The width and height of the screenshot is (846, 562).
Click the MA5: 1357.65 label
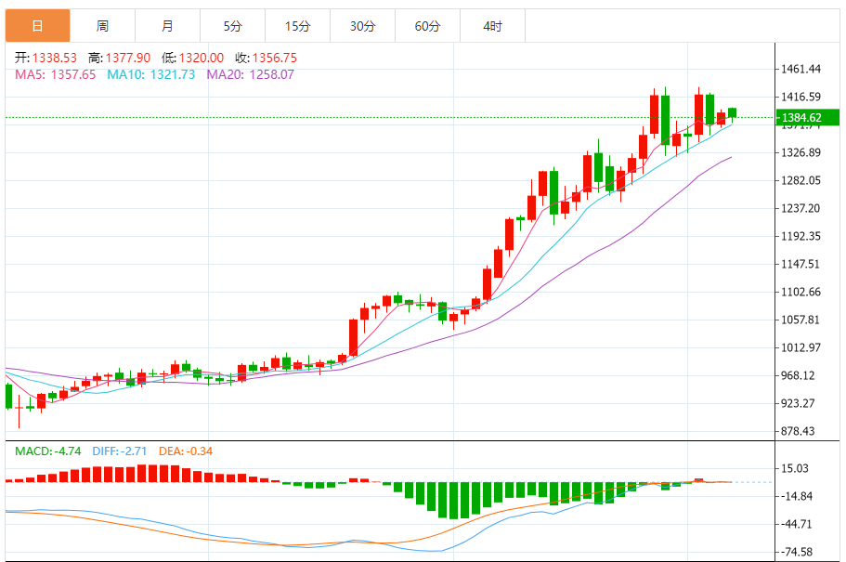(55, 74)
